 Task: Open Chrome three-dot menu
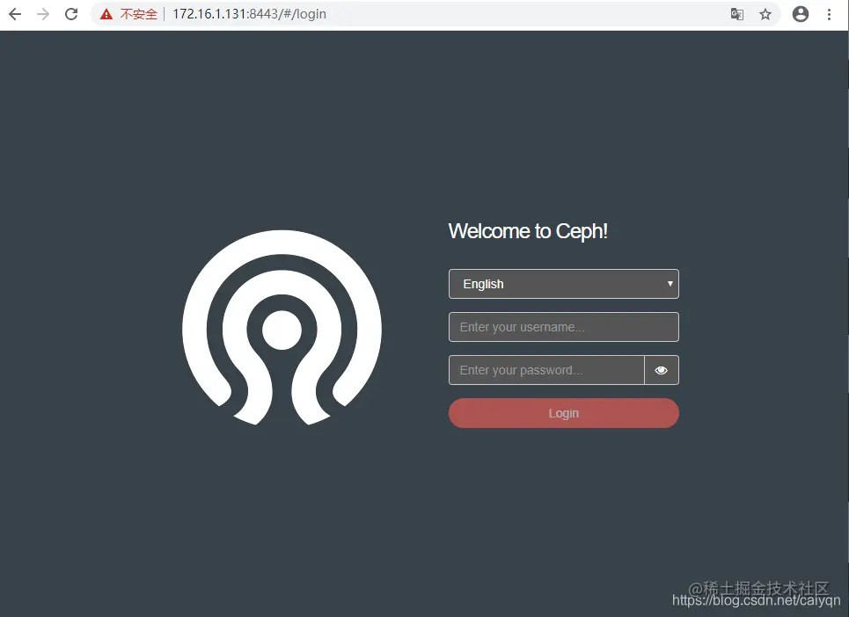tap(829, 14)
